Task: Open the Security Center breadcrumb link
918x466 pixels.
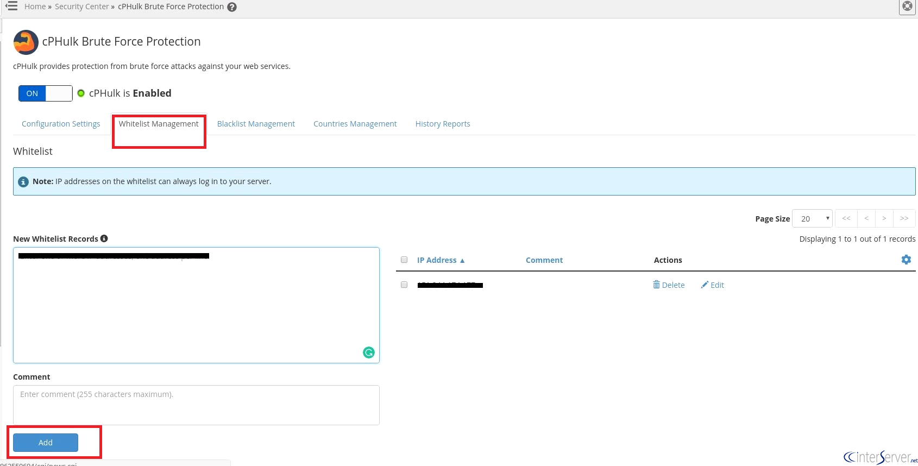Action: tap(82, 7)
